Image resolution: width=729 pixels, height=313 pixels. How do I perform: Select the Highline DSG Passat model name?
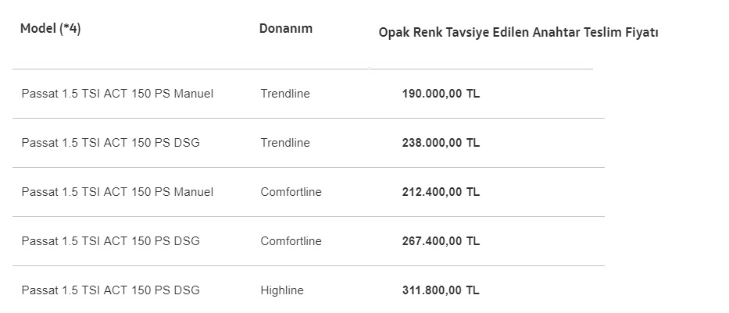point(111,290)
